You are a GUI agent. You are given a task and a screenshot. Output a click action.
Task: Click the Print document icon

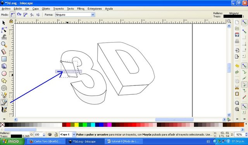(237, 41)
